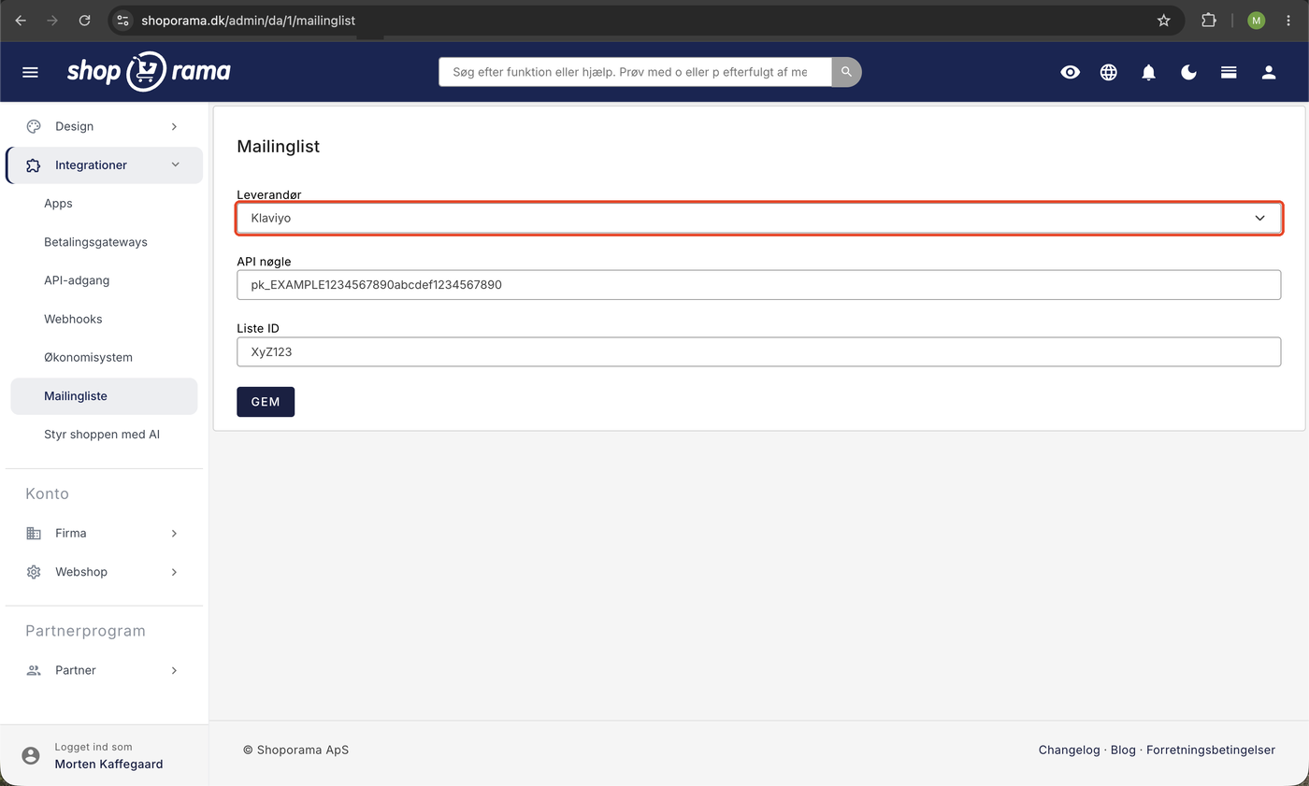Click the browser forward arrow
Image resolution: width=1309 pixels, height=786 pixels.
52,20
